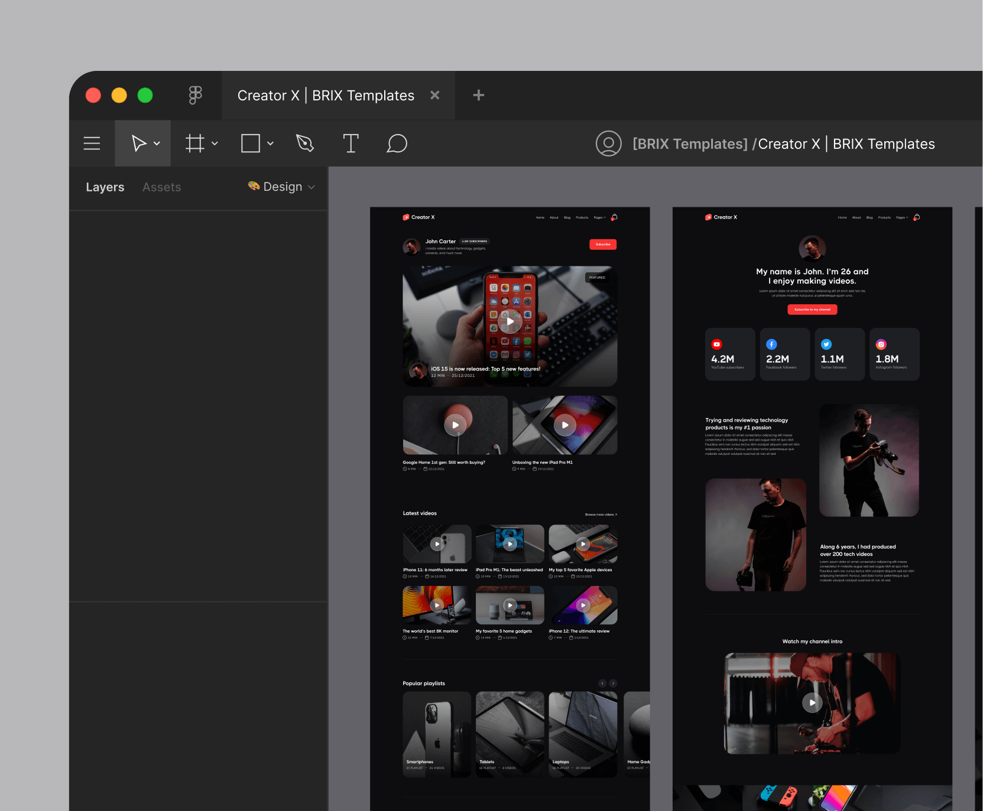The width and height of the screenshot is (983, 811).
Task: Open the hamburger main menu
Action: (92, 143)
